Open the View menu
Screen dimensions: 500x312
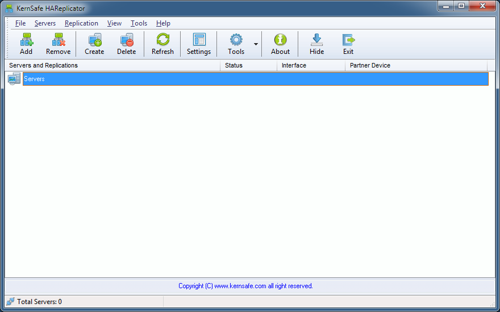click(x=114, y=23)
